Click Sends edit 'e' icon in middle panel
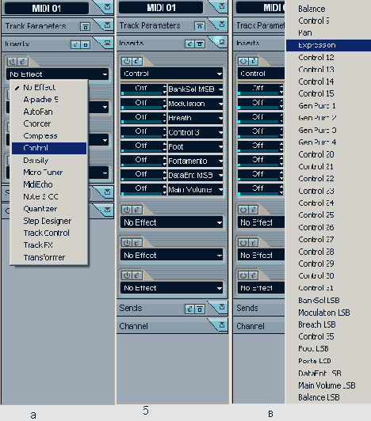This screenshot has width=371, height=421. point(189,309)
